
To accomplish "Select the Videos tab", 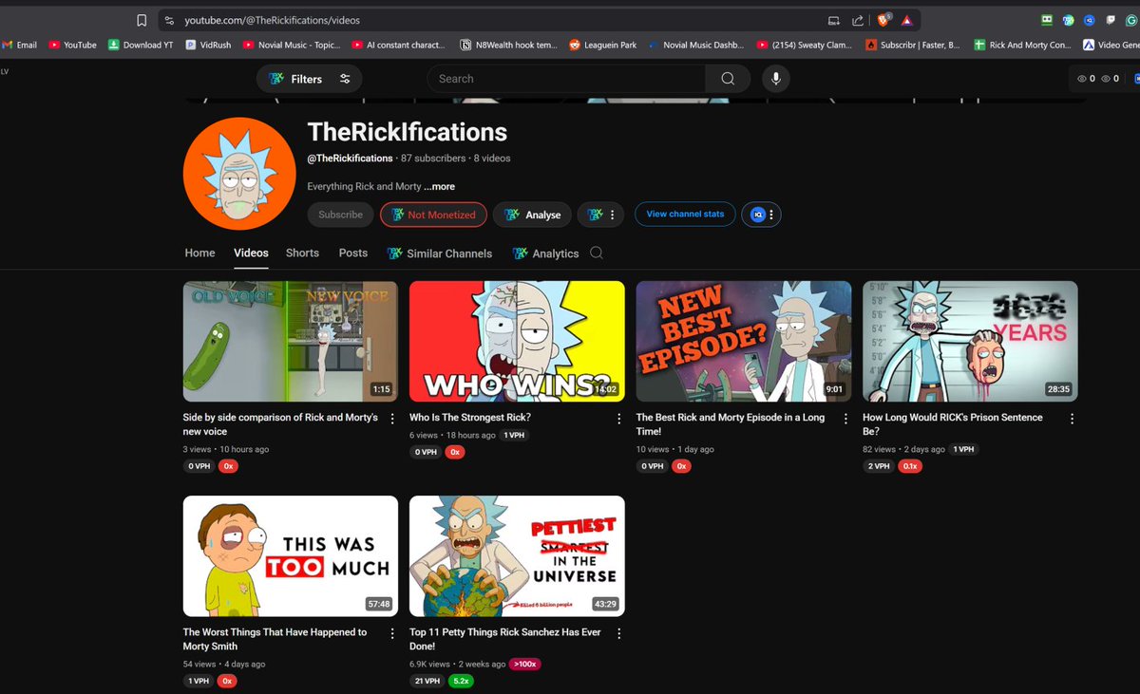I will coord(251,253).
